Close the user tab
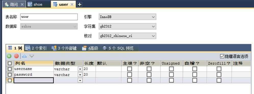Viewport: 254px width, 94px height. pos(72,5)
